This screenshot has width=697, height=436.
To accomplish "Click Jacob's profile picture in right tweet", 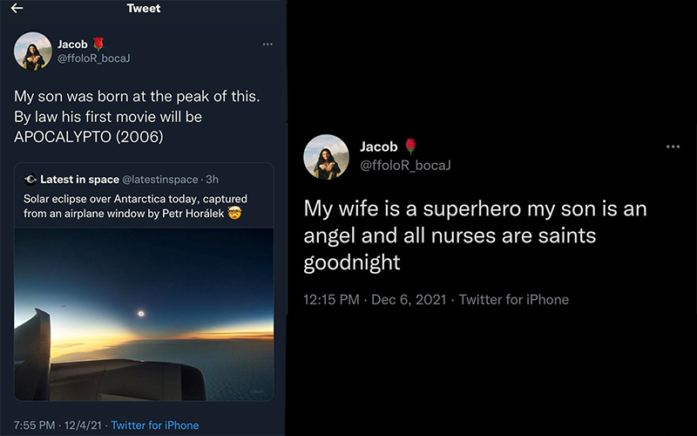I will [326, 157].
